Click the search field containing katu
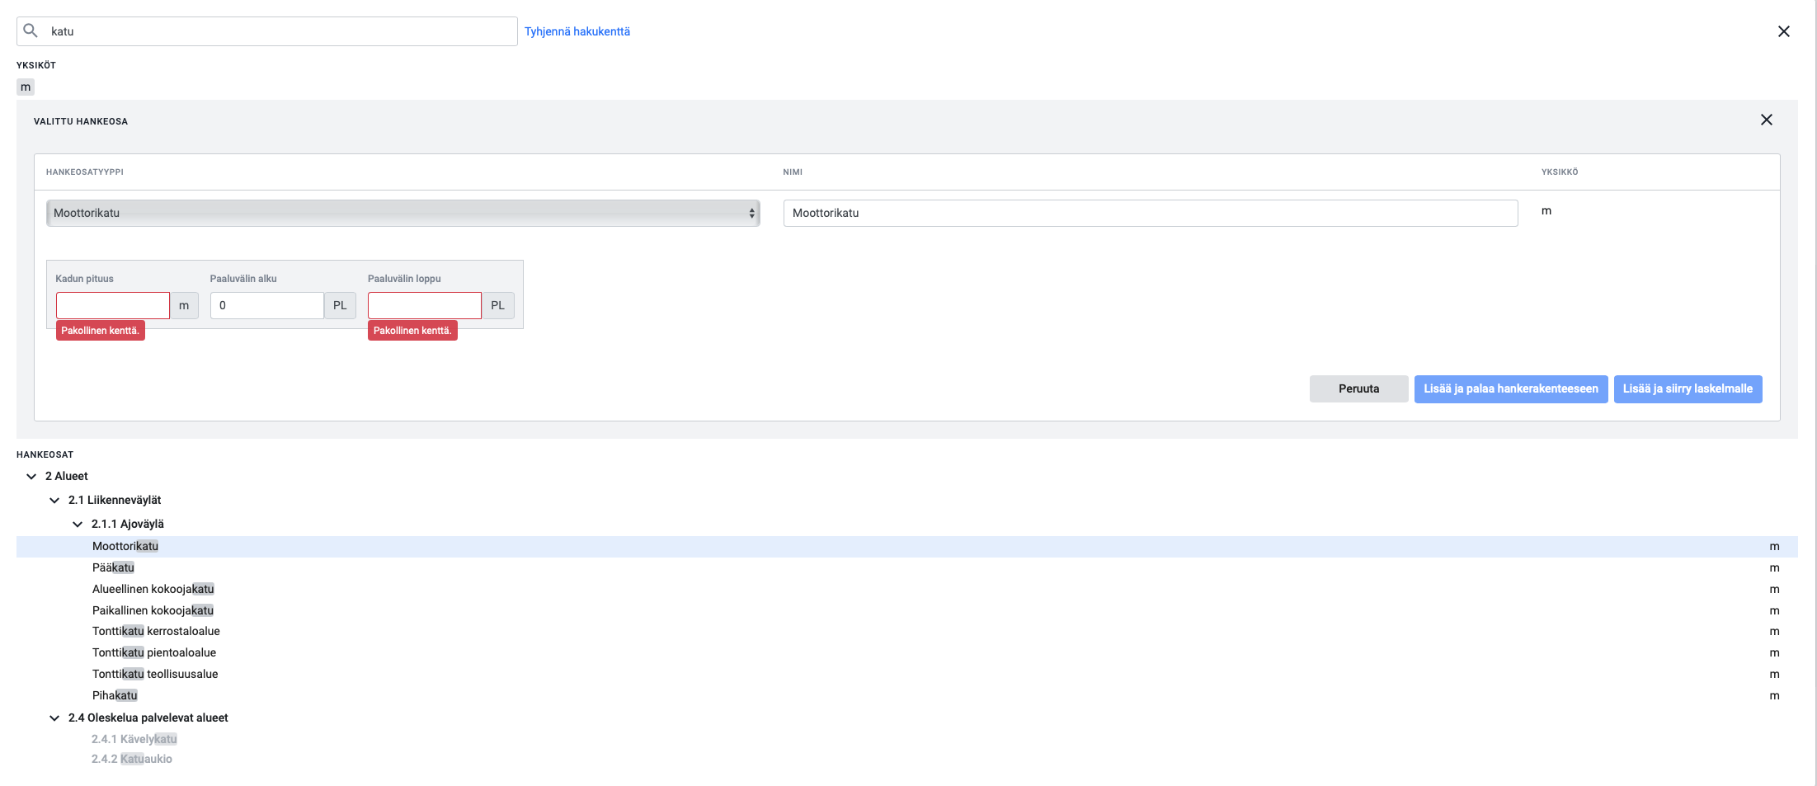 coord(267,31)
